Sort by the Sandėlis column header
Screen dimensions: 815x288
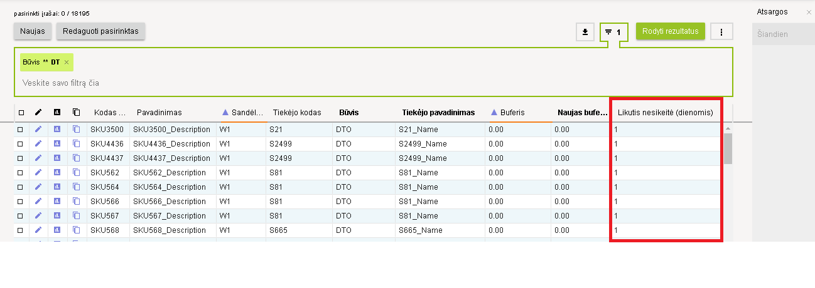pyautogui.click(x=241, y=113)
